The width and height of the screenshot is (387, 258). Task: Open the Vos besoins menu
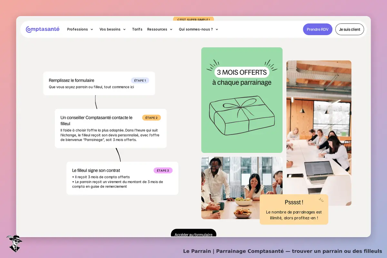click(x=110, y=29)
